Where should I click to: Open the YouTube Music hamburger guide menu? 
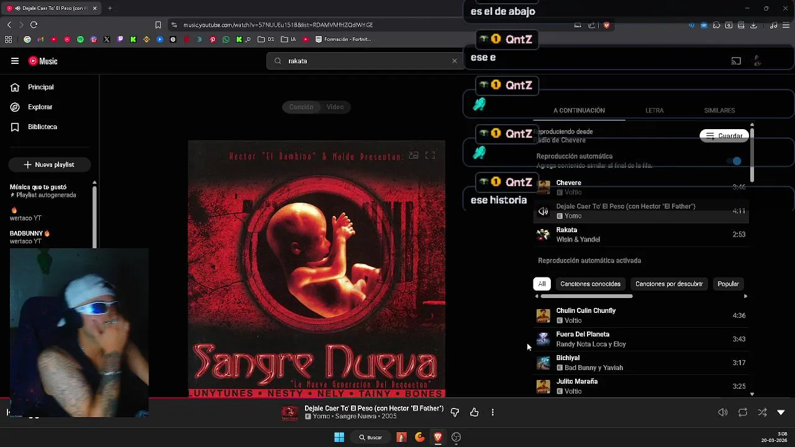tap(14, 61)
